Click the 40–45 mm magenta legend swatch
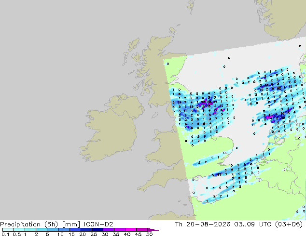306x236 pixels. coord(131,230)
